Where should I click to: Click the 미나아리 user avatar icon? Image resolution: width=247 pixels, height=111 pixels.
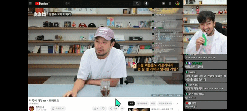[x=186, y=85]
